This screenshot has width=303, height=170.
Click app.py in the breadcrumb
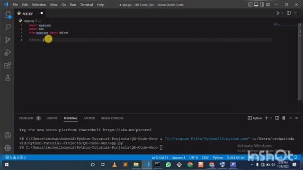coord(29,21)
